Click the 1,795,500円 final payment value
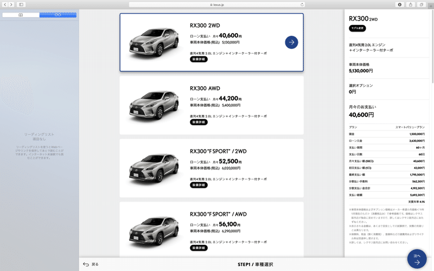 coord(417,175)
